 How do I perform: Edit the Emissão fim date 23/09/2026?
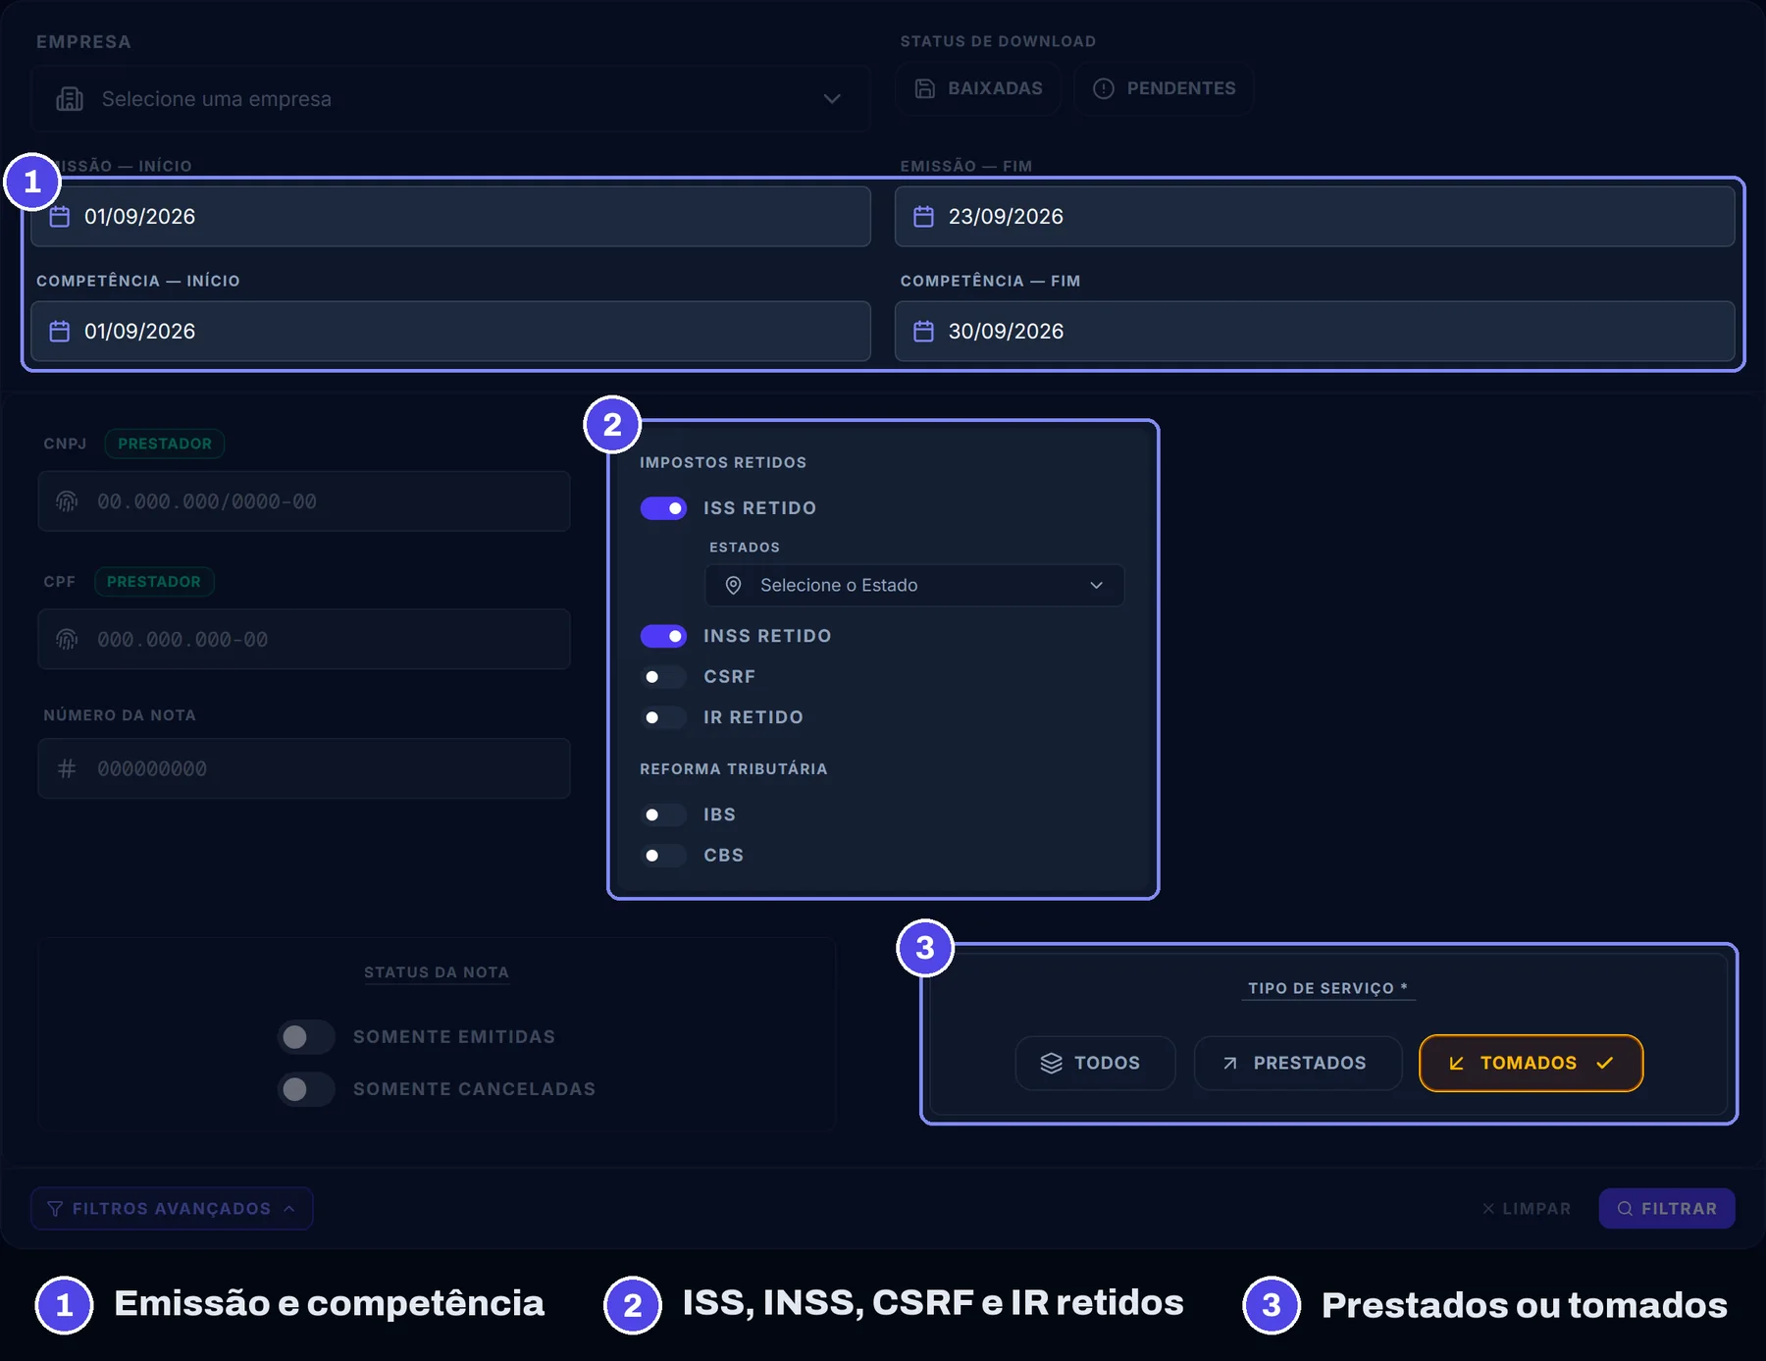[1315, 217]
